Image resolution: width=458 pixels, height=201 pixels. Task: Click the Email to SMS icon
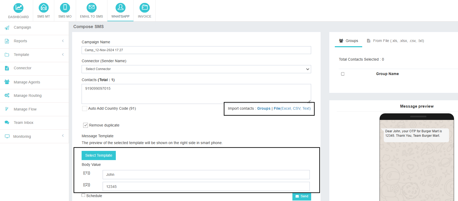(92, 8)
